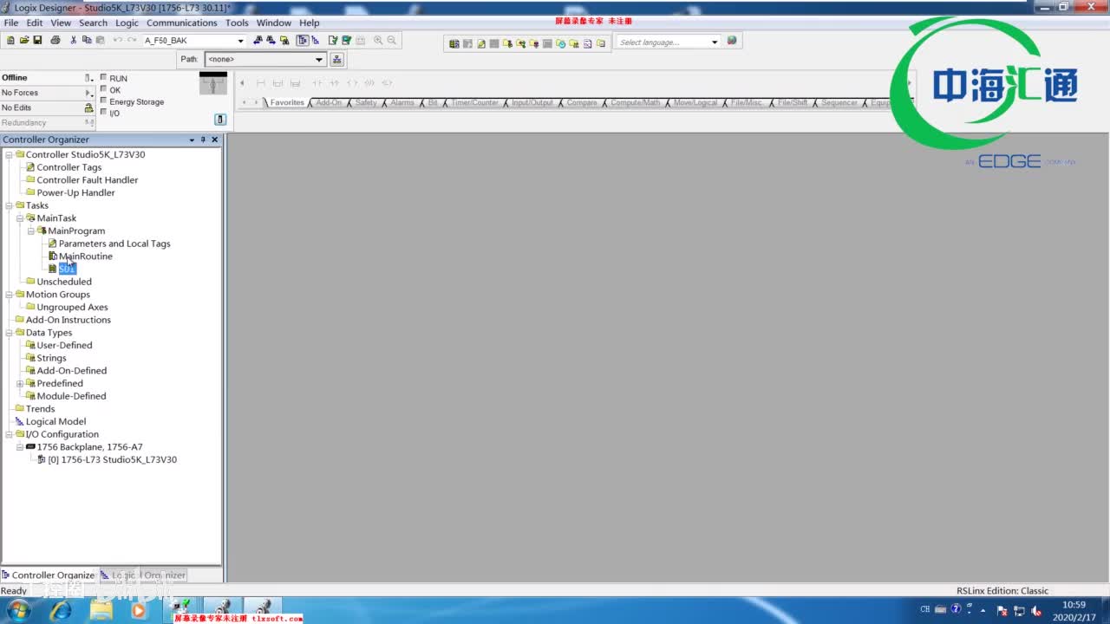Select the Power-Up Handler folder
This screenshot has width=1110, height=624.
pos(75,193)
